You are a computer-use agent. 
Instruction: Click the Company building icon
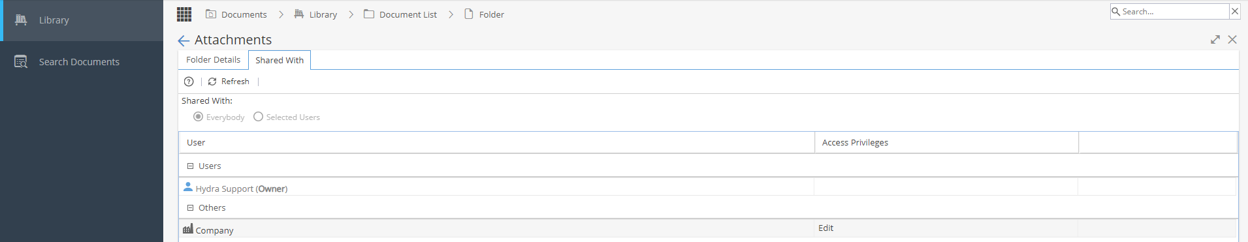(188, 229)
